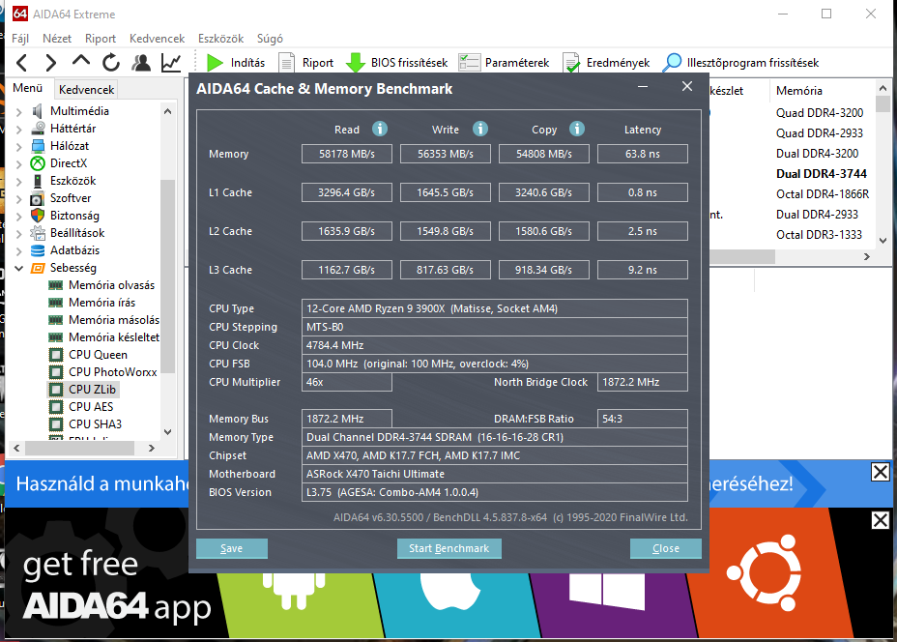Open the Eszközök menu
This screenshot has height=642, width=897.
click(220, 39)
